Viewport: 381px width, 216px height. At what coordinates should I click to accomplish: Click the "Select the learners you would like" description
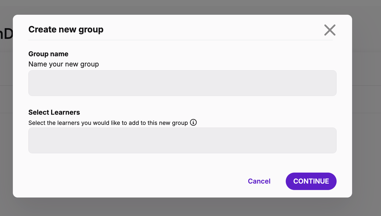[108, 123]
